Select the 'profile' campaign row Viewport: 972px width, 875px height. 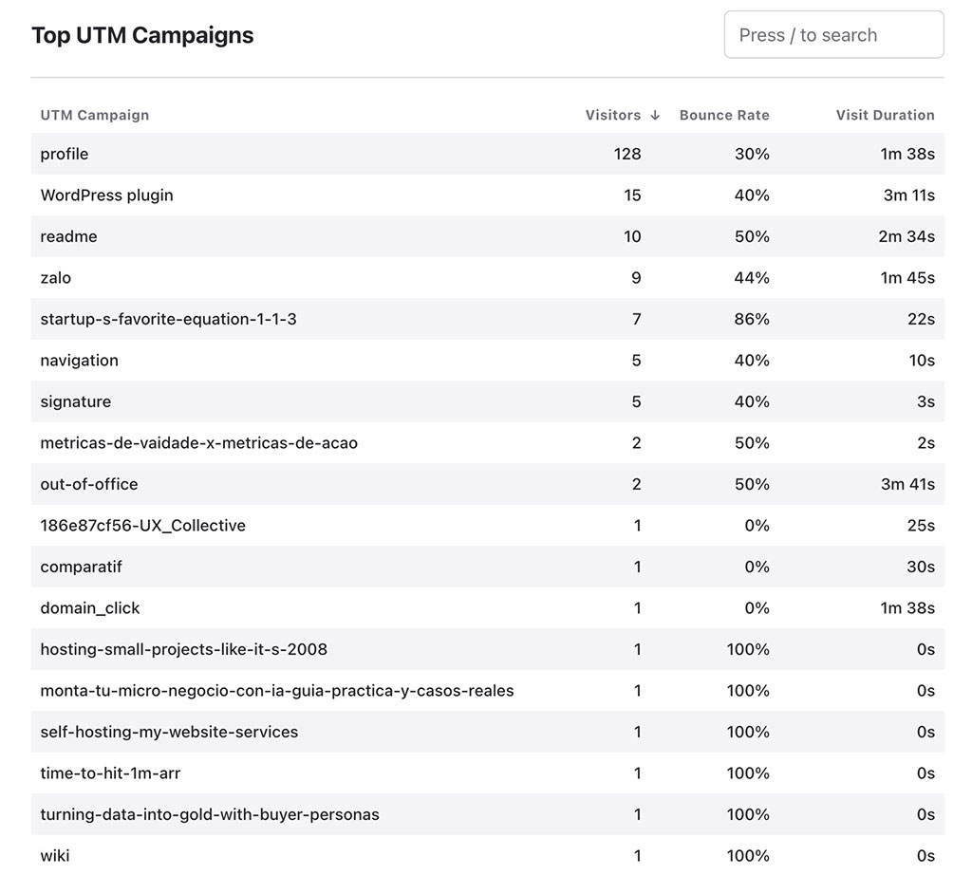[65, 154]
